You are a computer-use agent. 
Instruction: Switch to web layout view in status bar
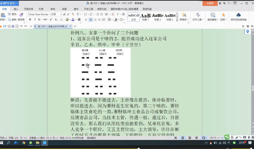click(197, 138)
